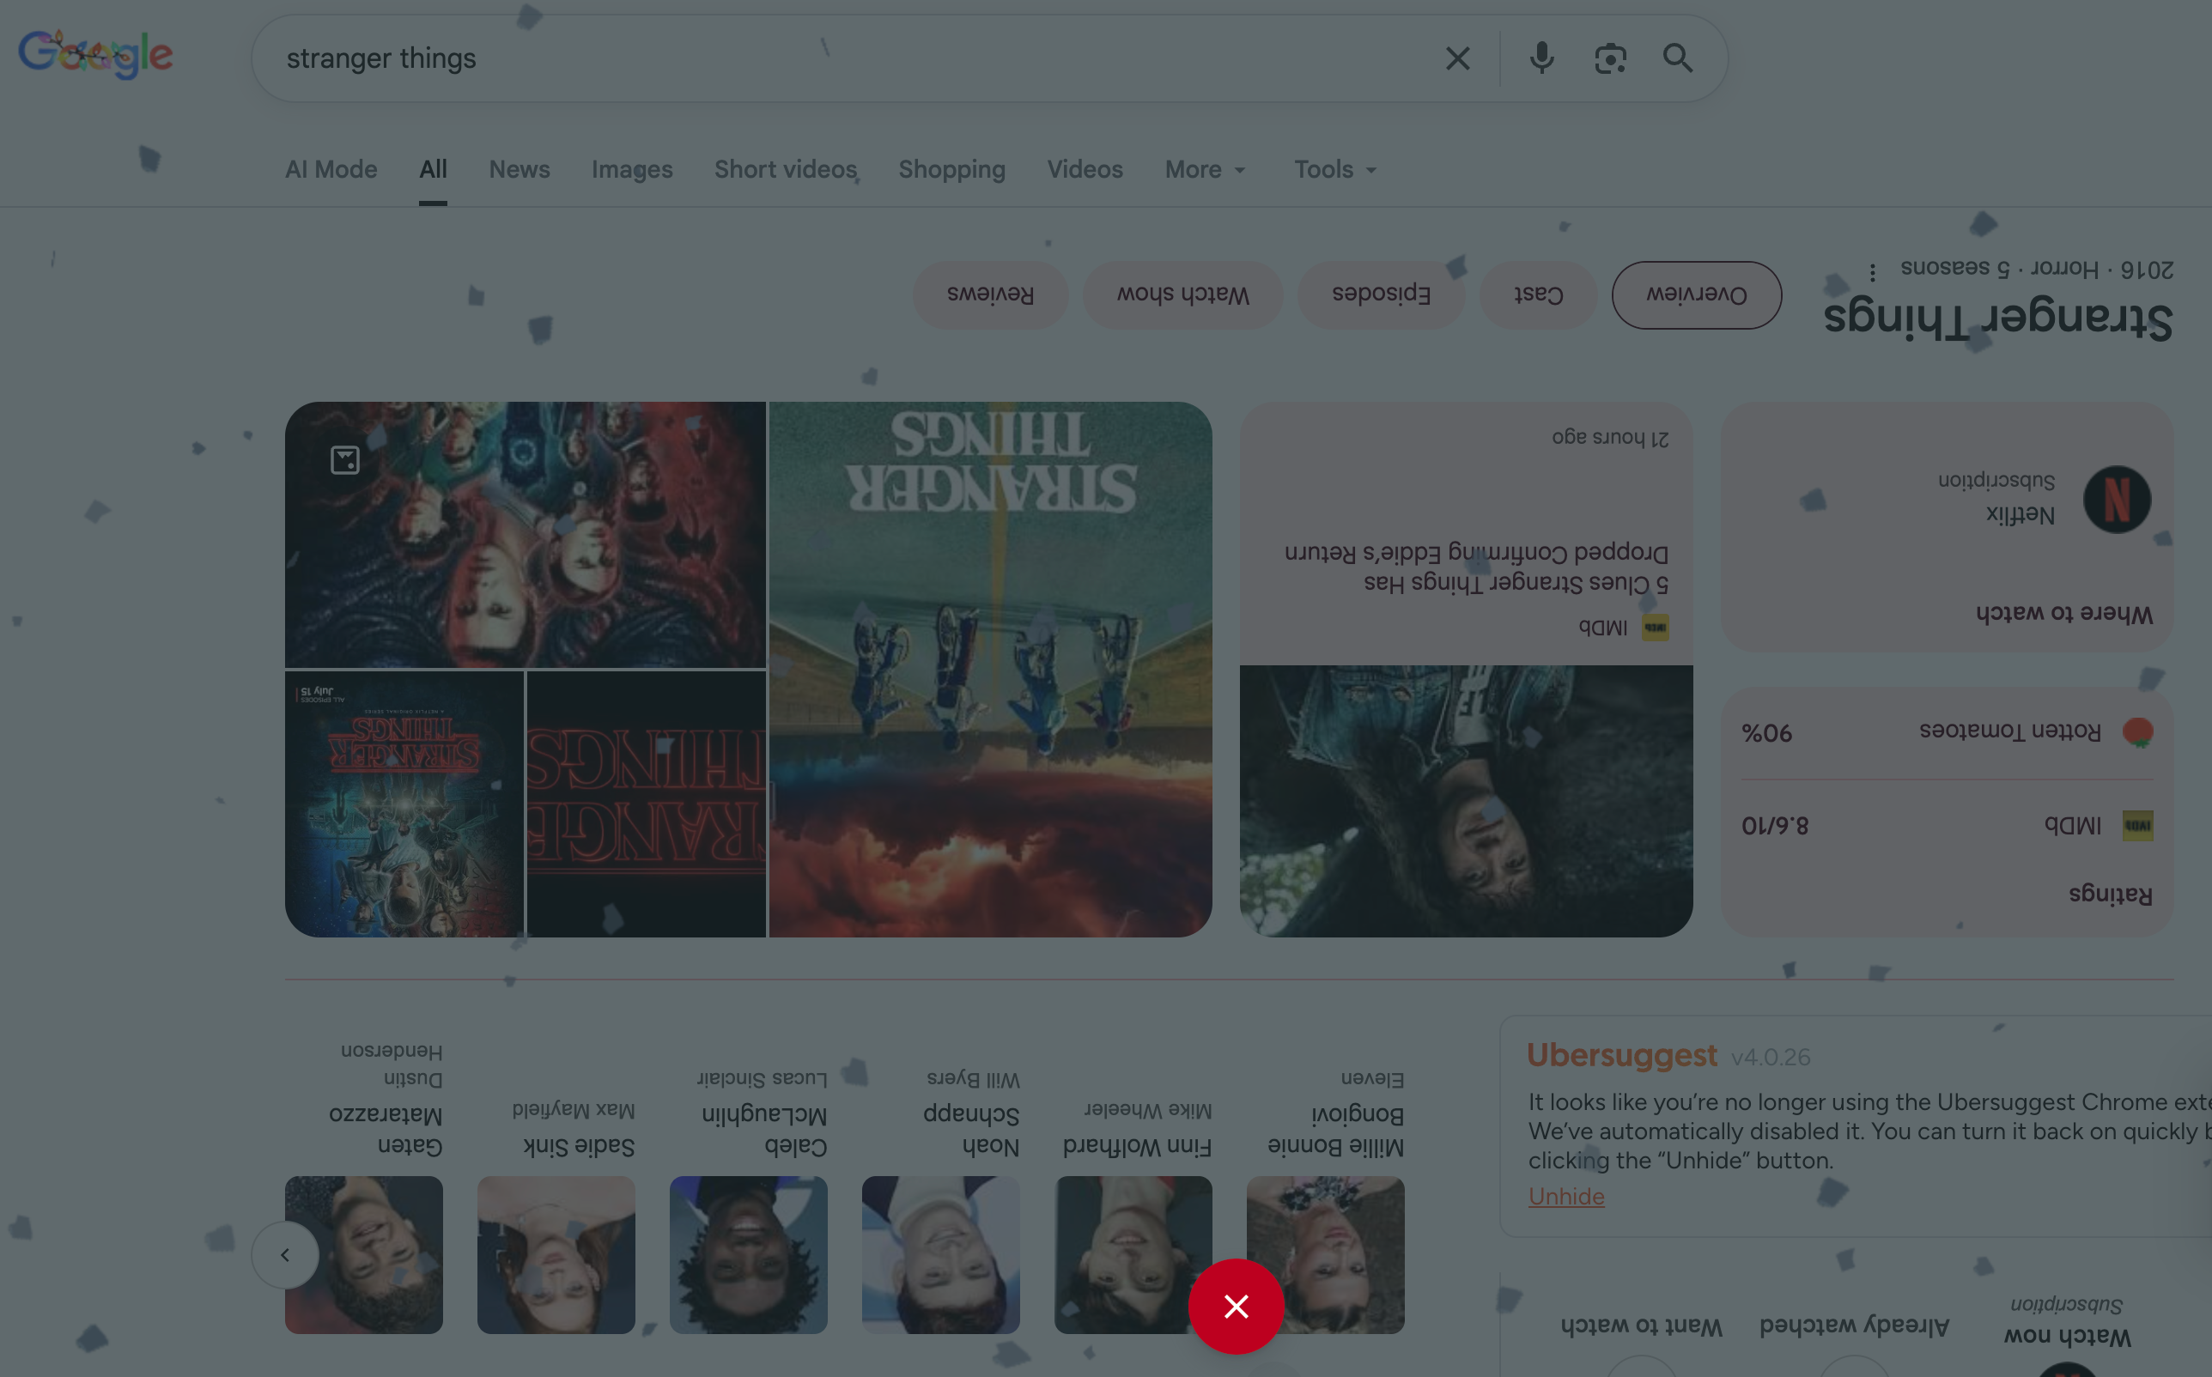Select the Want to watch option
The width and height of the screenshot is (2212, 1377).
tap(1641, 1326)
